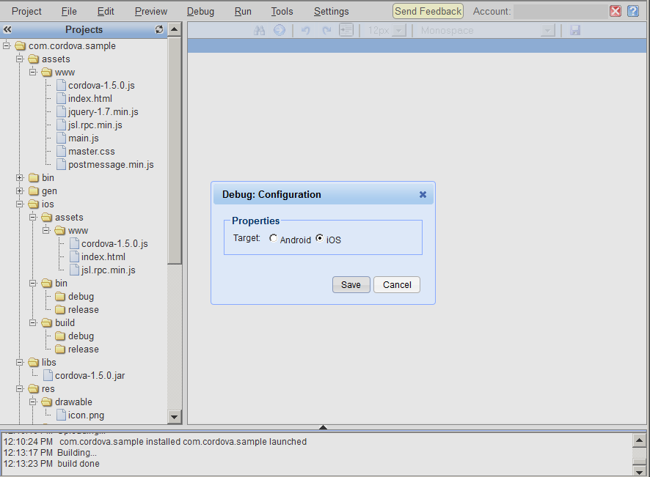Screen dimensions: 650x477
Task: Save the debug configuration
Action: click(351, 285)
